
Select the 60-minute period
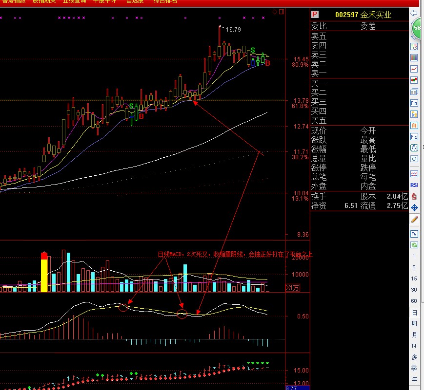(414, 301)
